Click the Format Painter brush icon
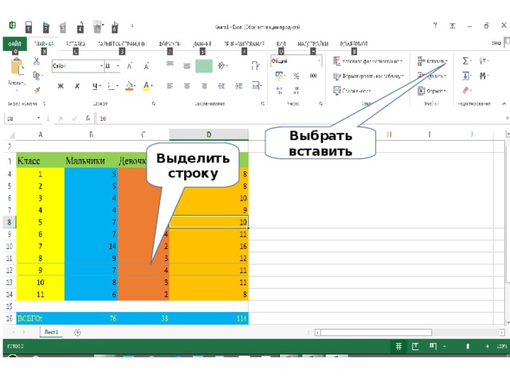 pos(37,91)
